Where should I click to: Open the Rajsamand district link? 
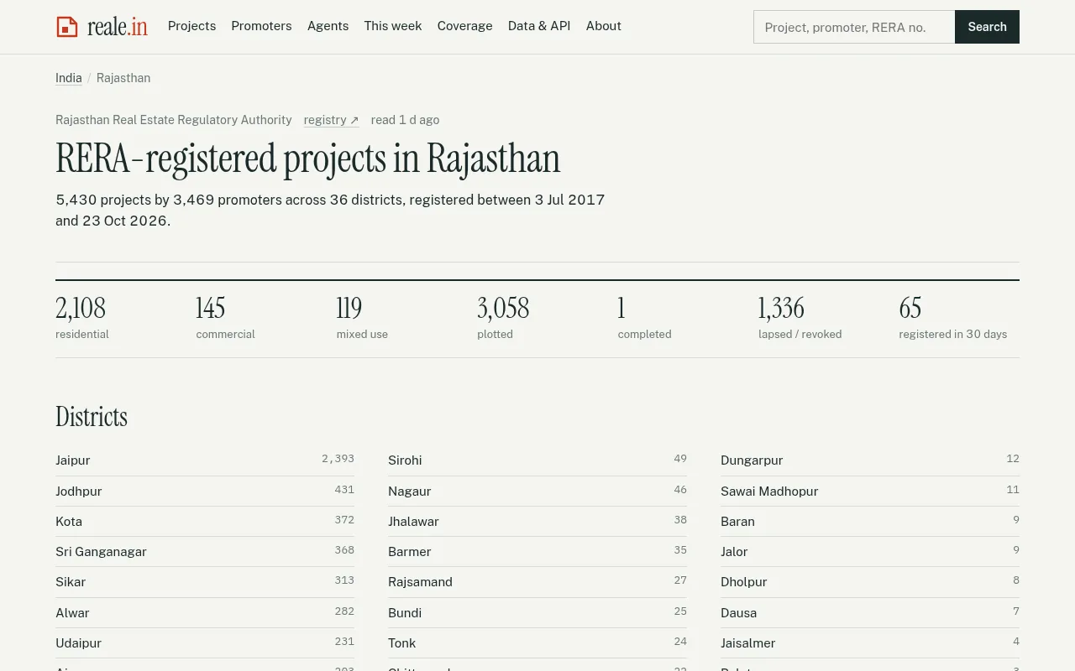[537, 582]
